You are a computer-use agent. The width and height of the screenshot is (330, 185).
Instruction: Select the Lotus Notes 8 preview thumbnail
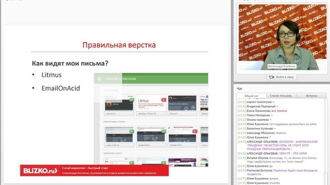tap(119, 137)
